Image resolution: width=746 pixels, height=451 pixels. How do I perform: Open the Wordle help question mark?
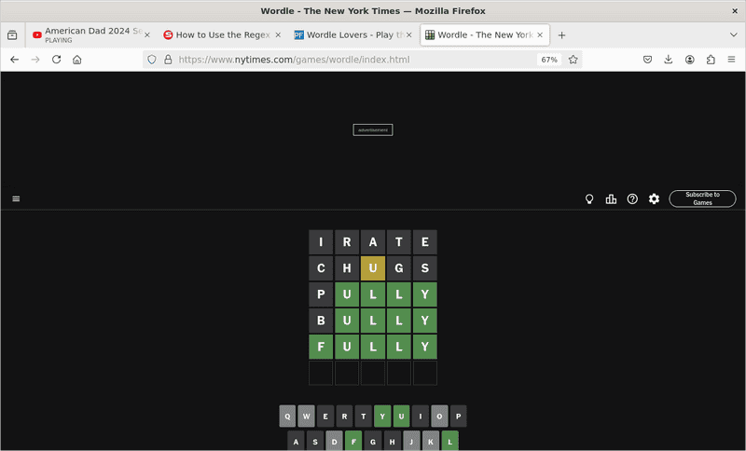point(632,199)
